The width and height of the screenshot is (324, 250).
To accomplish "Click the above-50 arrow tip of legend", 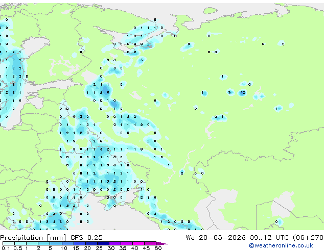I will click(x=162, y=243).
